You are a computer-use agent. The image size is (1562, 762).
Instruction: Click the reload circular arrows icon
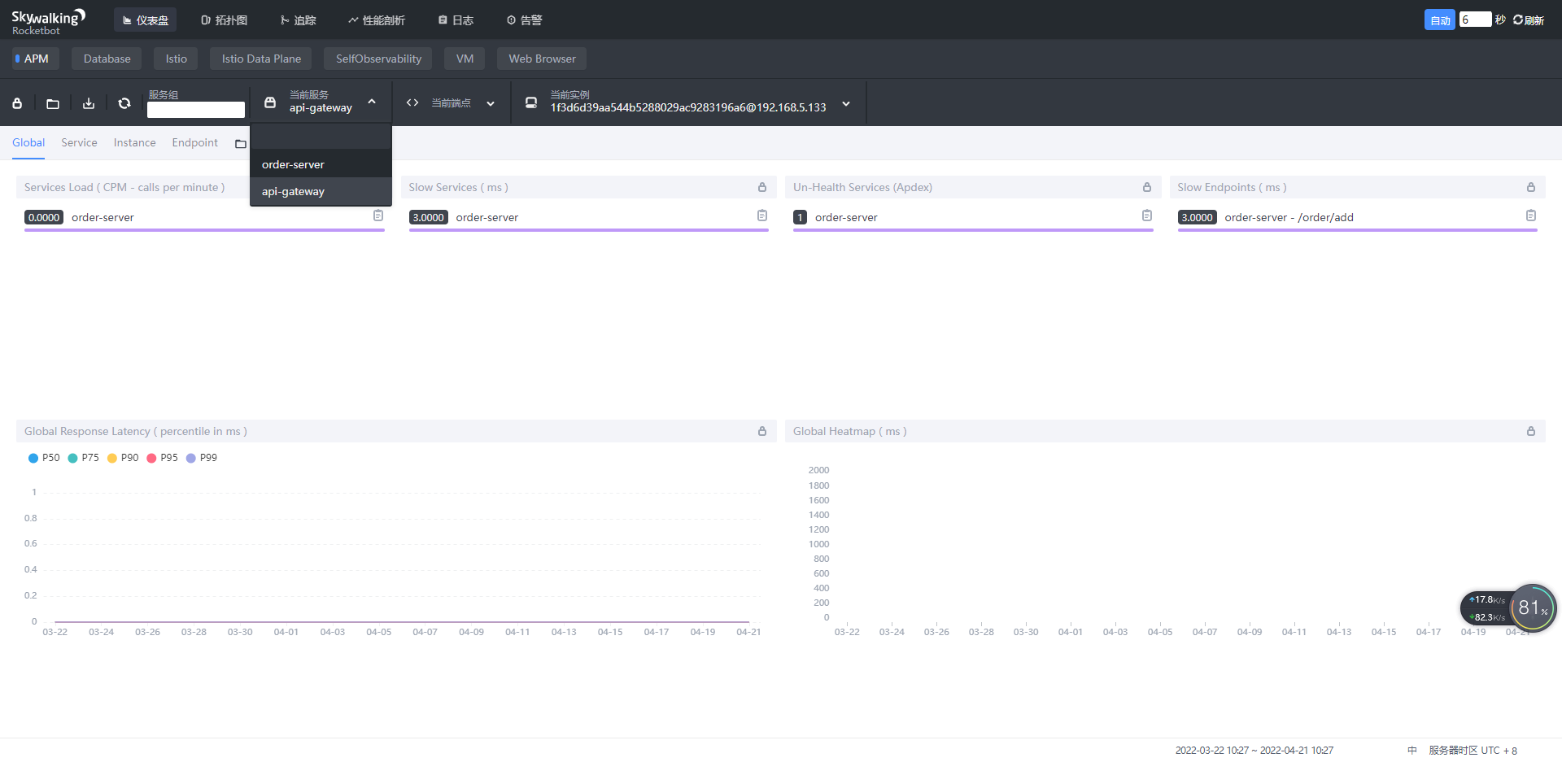124,103
